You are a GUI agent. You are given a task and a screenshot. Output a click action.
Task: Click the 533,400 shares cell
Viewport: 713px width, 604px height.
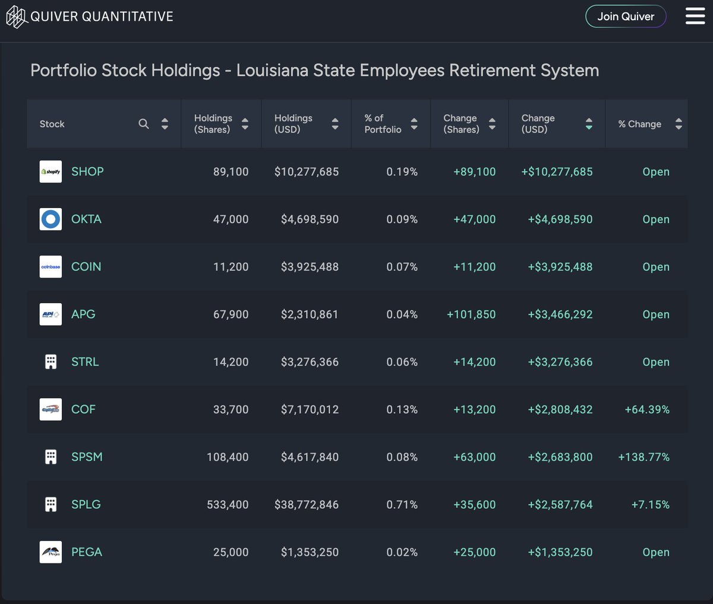click(228, 505)
